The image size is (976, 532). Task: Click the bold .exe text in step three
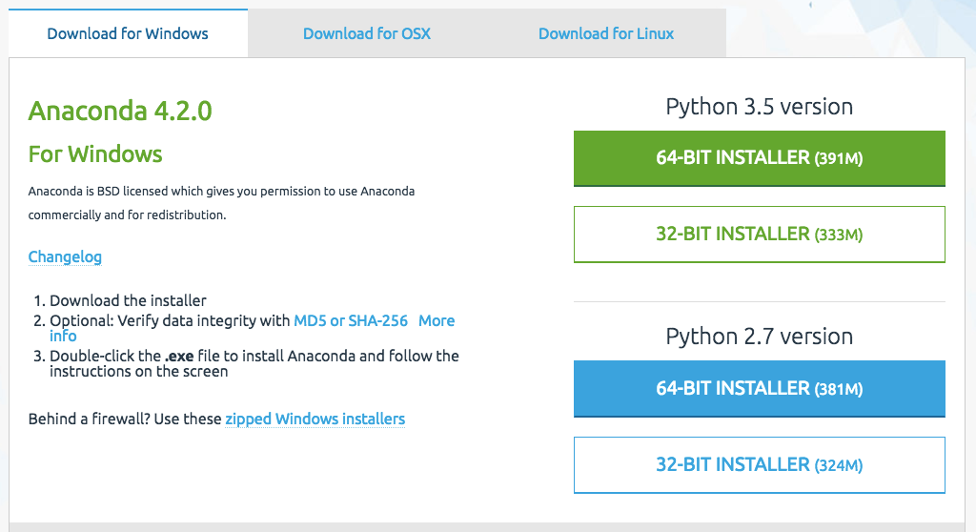[179, 357]
